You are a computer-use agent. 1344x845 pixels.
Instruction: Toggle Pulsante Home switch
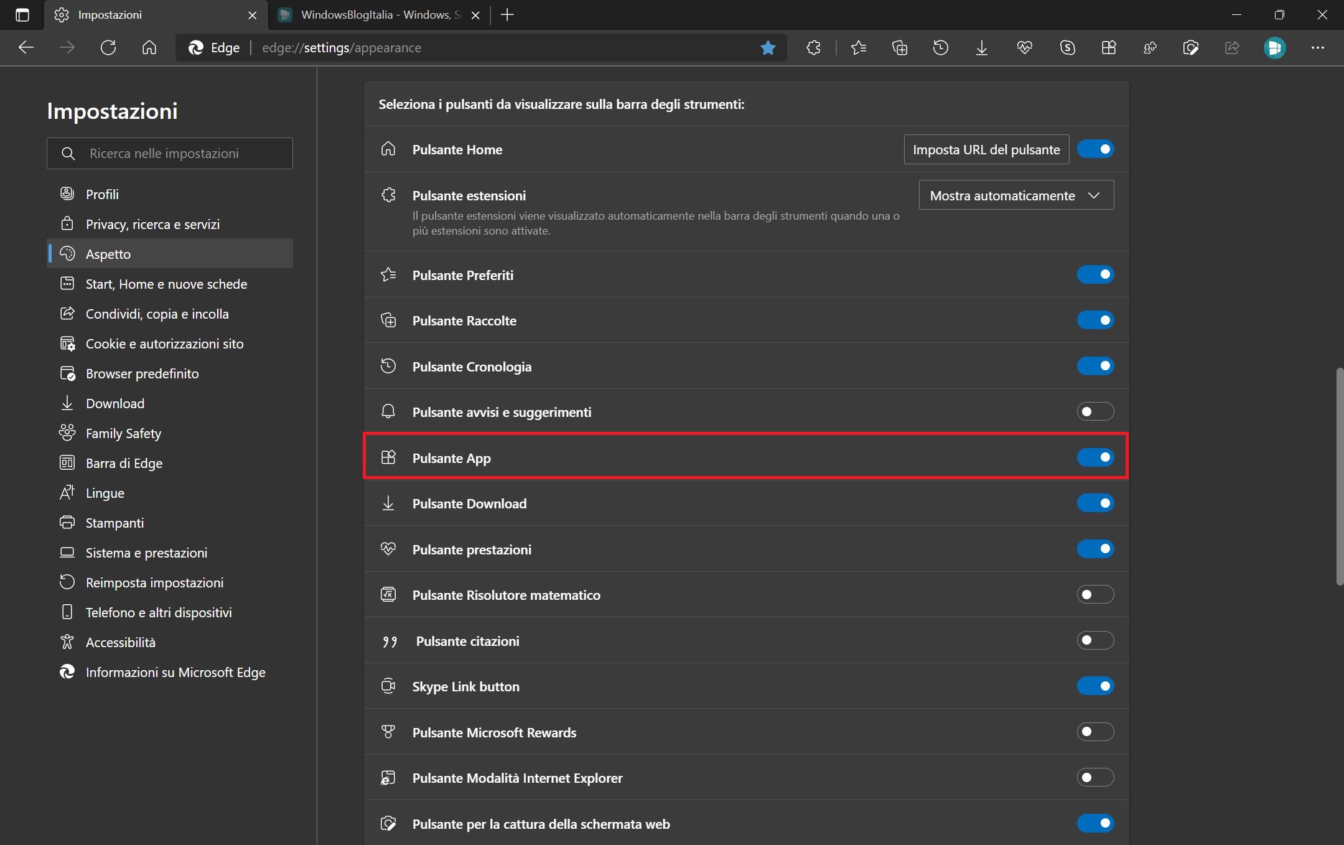tap(1095, 149)
